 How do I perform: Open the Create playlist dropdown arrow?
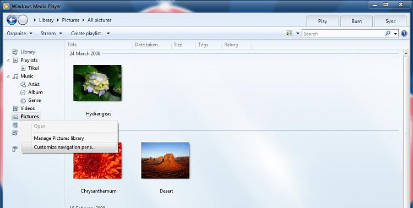coord(108,34)
